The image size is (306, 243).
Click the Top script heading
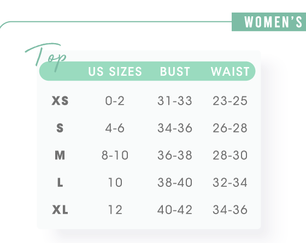pos(46,57)
